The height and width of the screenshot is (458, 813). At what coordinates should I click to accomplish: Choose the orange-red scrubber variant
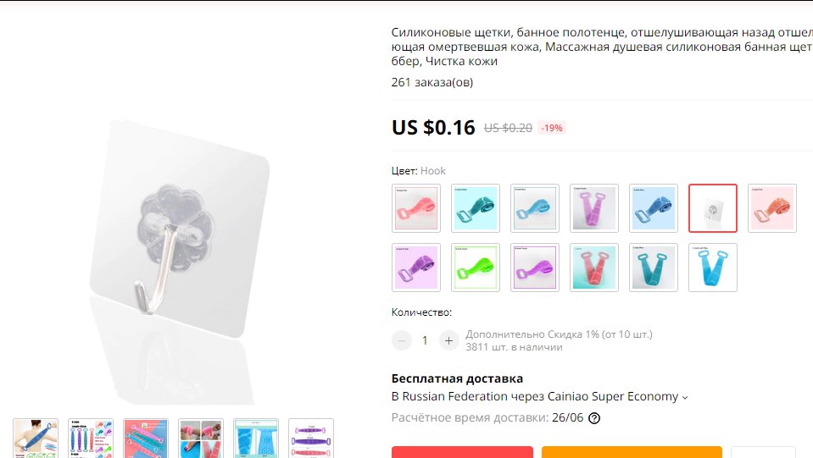[x=772, y=208]
